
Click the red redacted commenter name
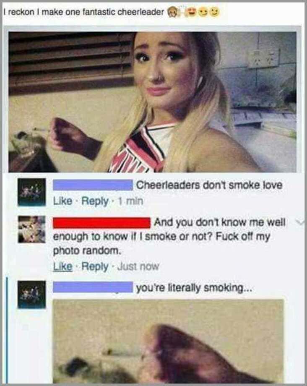coord(102,223)
